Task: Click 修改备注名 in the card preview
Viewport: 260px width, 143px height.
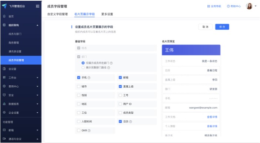Action: point(211,135)
